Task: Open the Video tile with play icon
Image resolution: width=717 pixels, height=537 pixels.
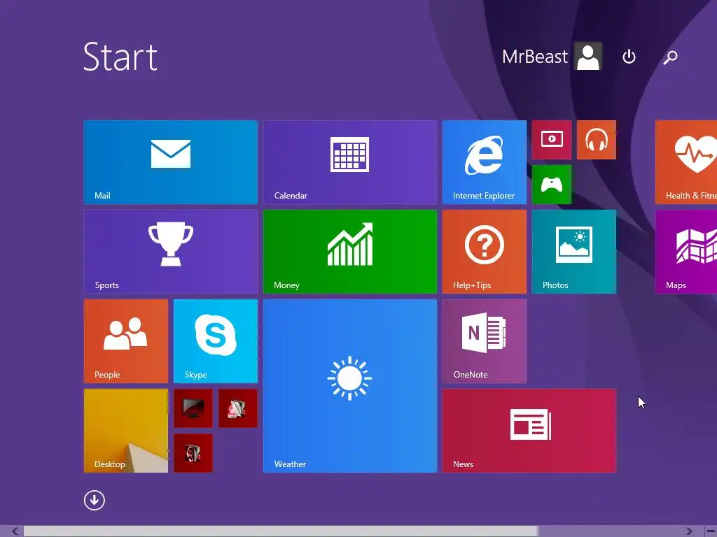Action: pos(552,140)
